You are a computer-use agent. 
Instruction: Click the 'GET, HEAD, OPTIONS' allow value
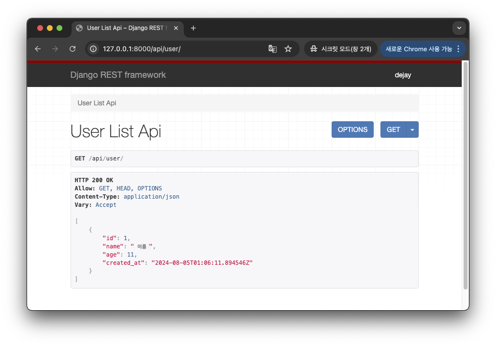131,188
